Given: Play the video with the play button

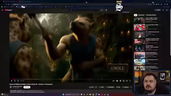Looking at the screenshot, I should click(12, 81).
